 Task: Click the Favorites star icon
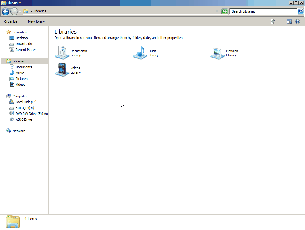(9, 32)
